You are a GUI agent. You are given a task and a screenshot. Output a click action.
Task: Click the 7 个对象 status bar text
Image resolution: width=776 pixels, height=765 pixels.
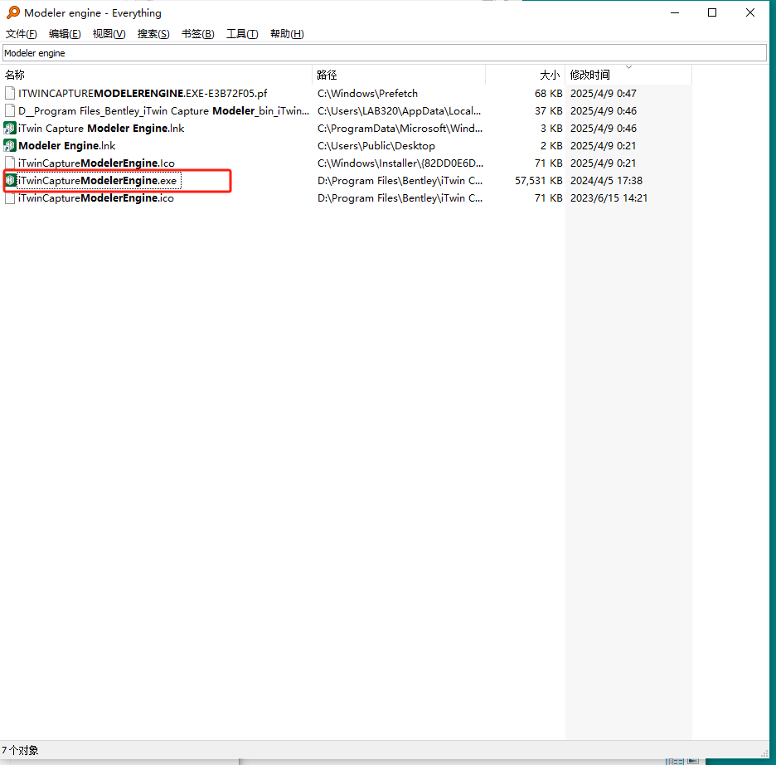click(x=20, y=750)
